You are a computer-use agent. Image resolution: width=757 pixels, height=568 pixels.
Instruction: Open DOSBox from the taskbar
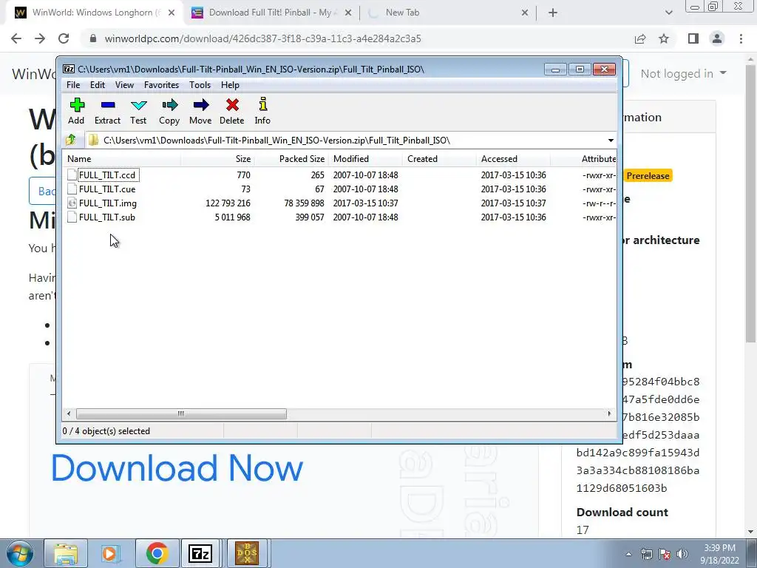coord(247,553)
